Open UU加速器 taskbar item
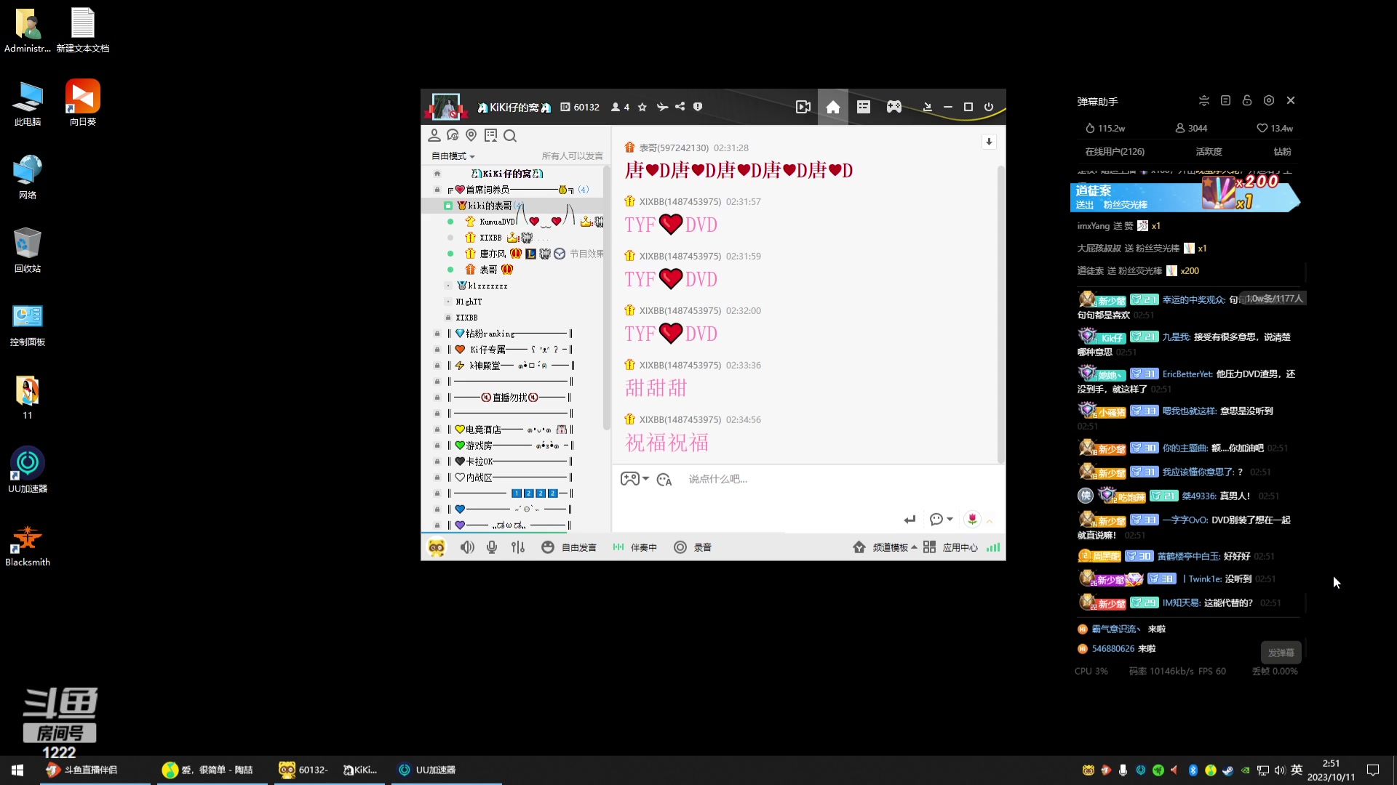 pos(446,770)
